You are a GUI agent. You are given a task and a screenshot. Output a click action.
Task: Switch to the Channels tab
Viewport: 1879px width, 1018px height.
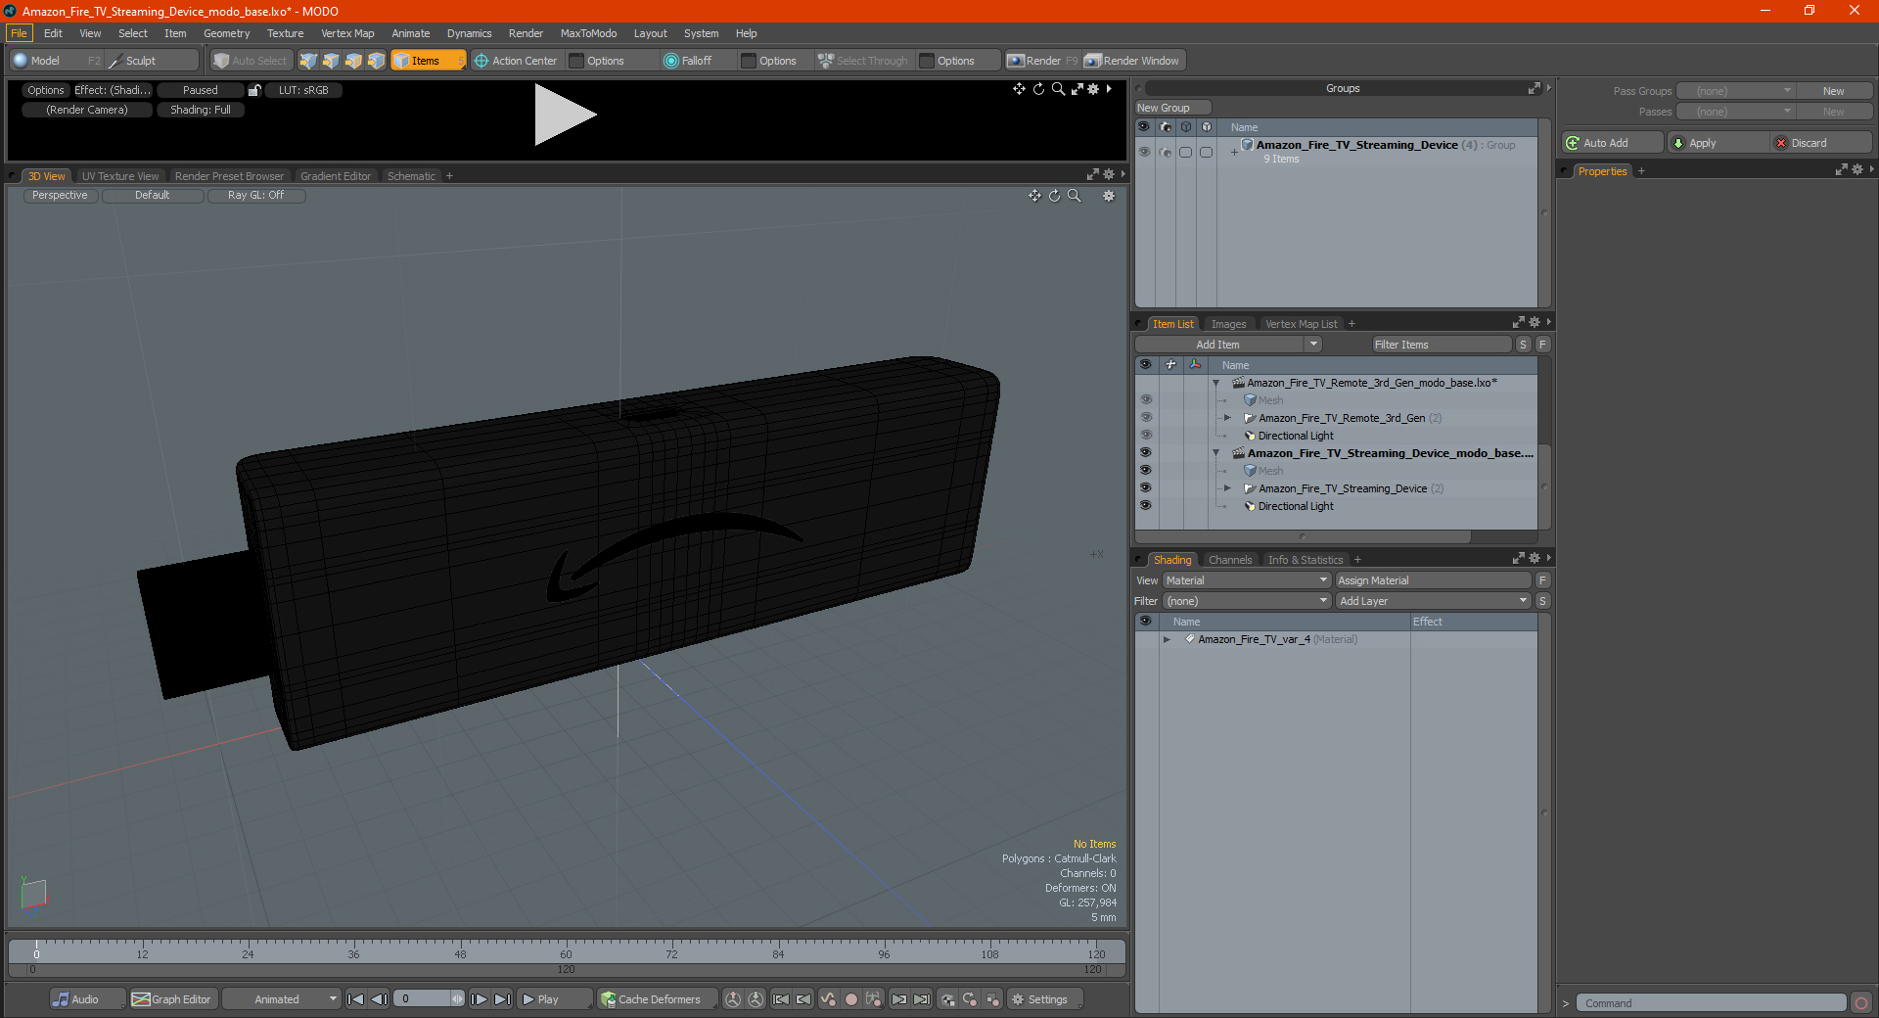coord(1230,560)
